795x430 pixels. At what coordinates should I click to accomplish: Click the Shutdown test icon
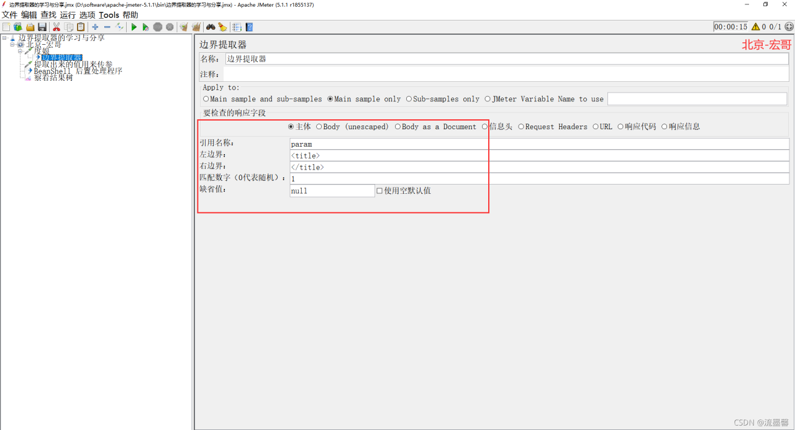[x=170, y=27]
